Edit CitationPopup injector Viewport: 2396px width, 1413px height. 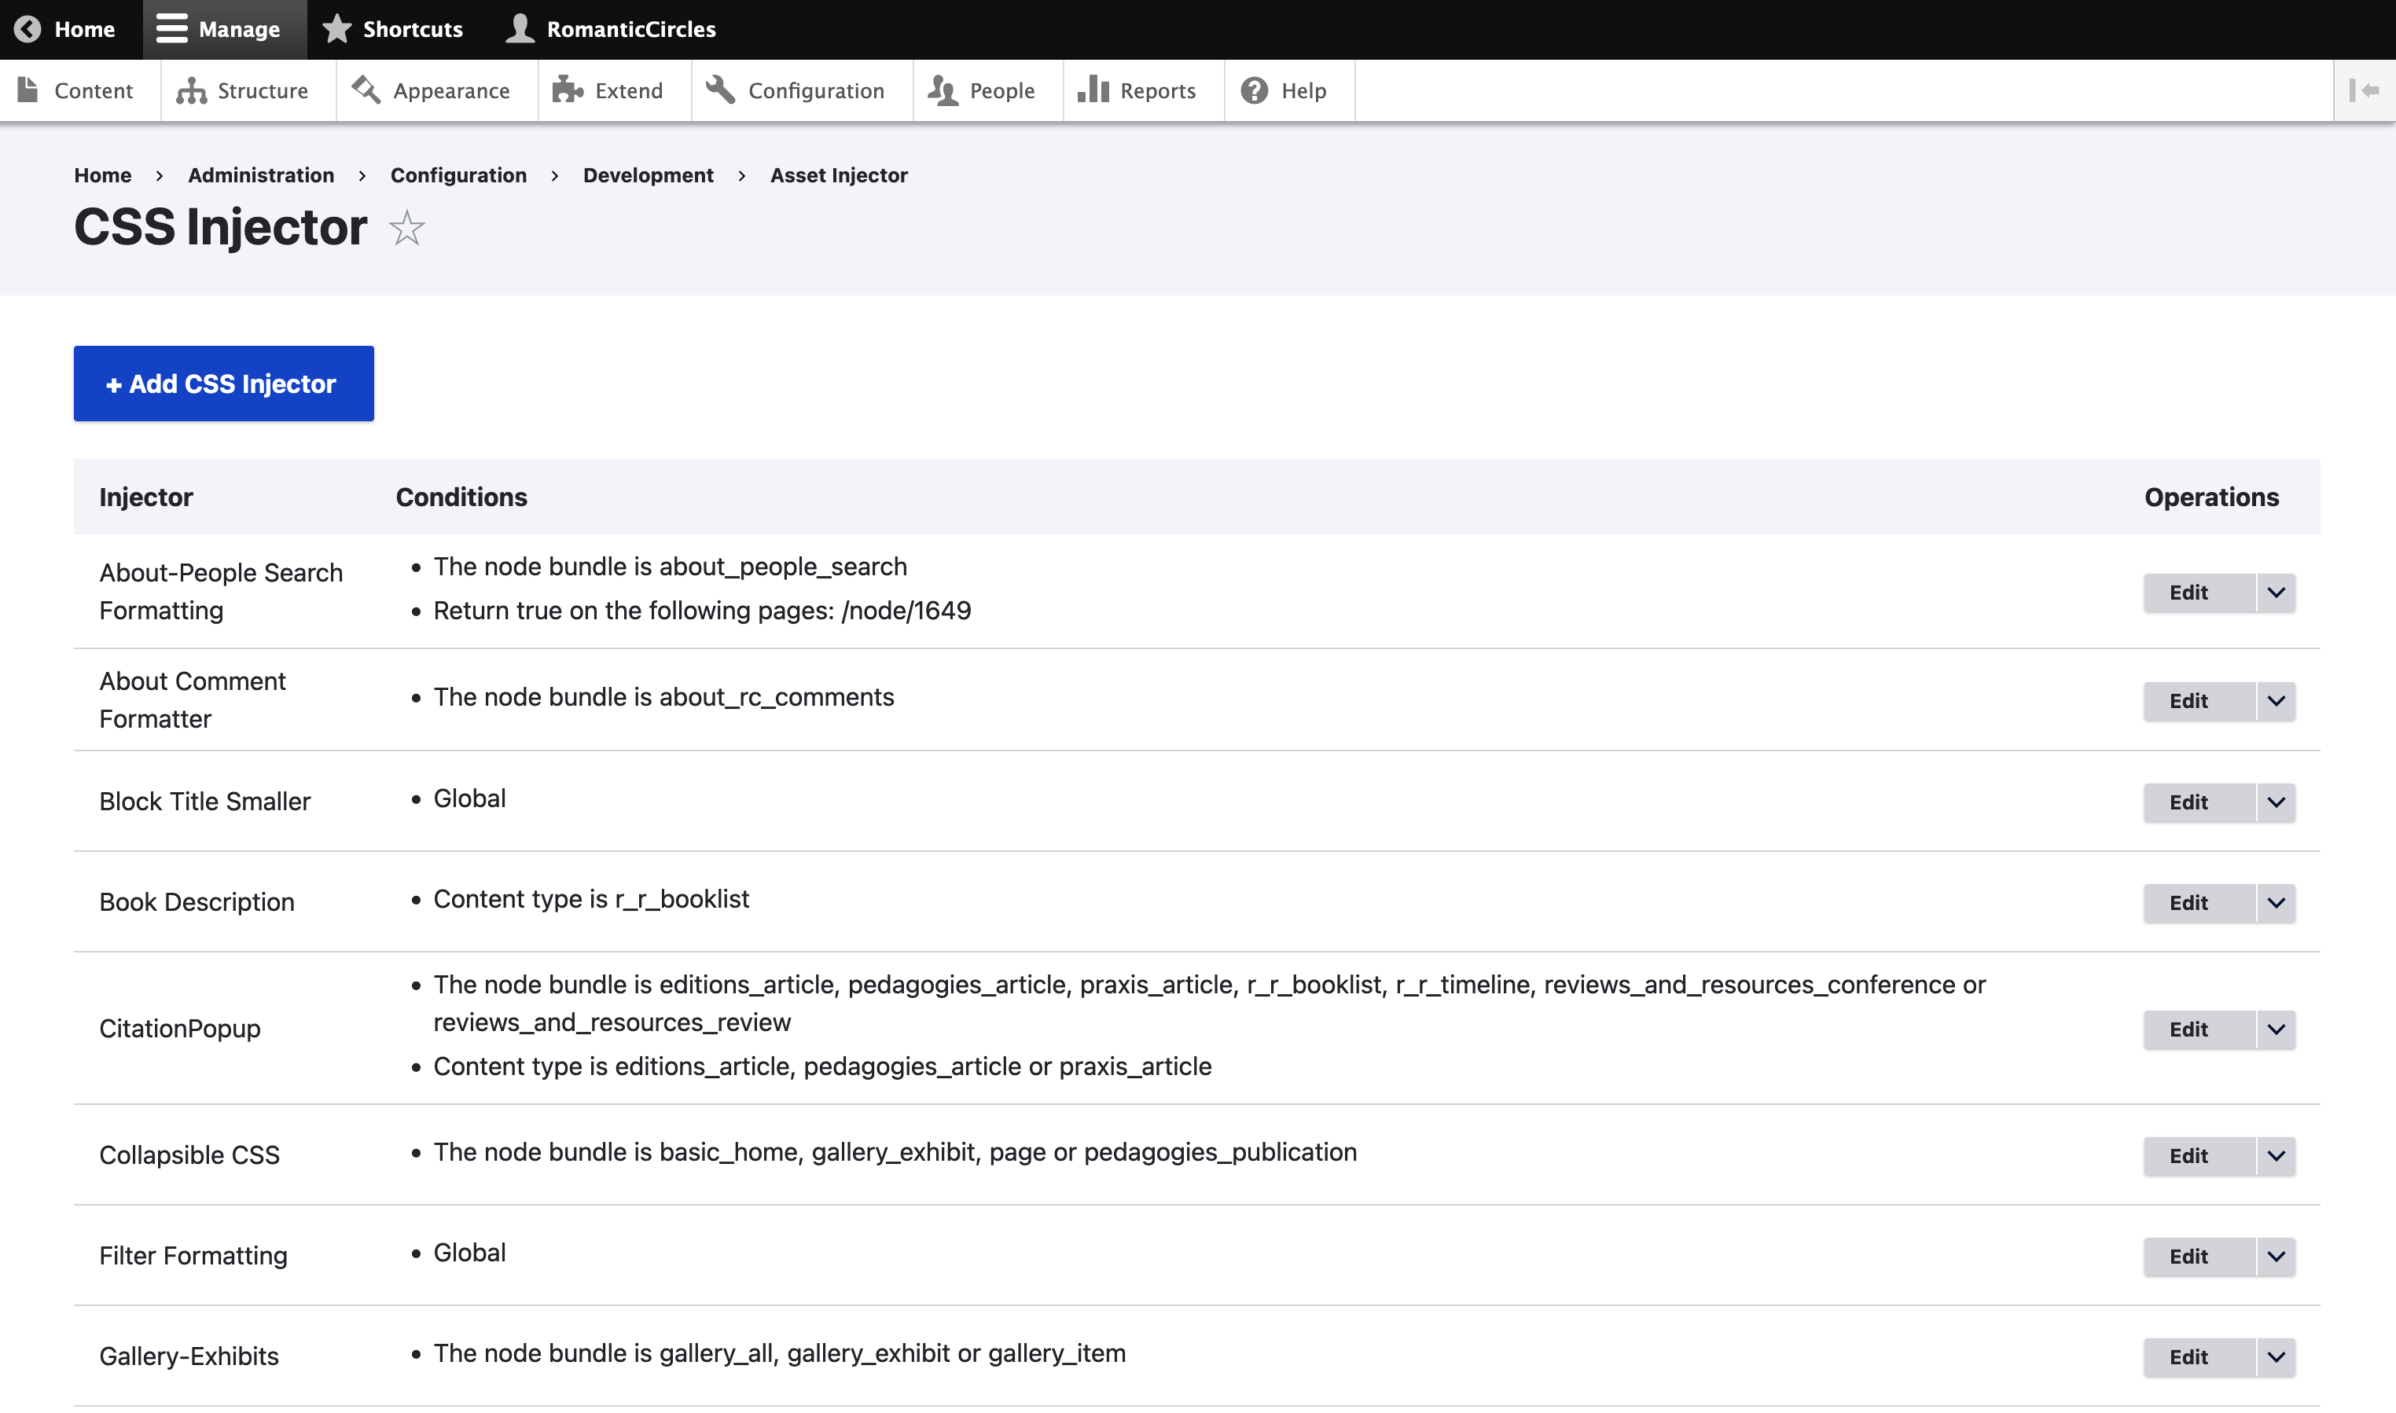pos(2199,1029)
